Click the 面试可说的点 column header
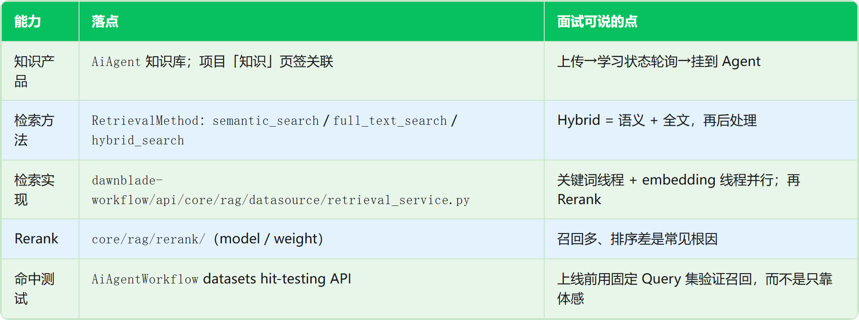 701,21
